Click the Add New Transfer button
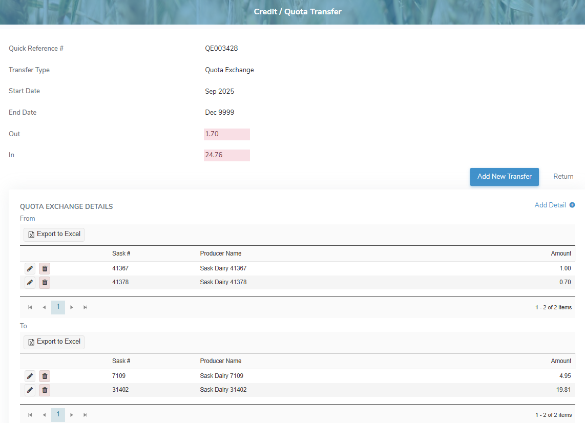The height and width of the screenshot is (423, 585). click(504, 177)
